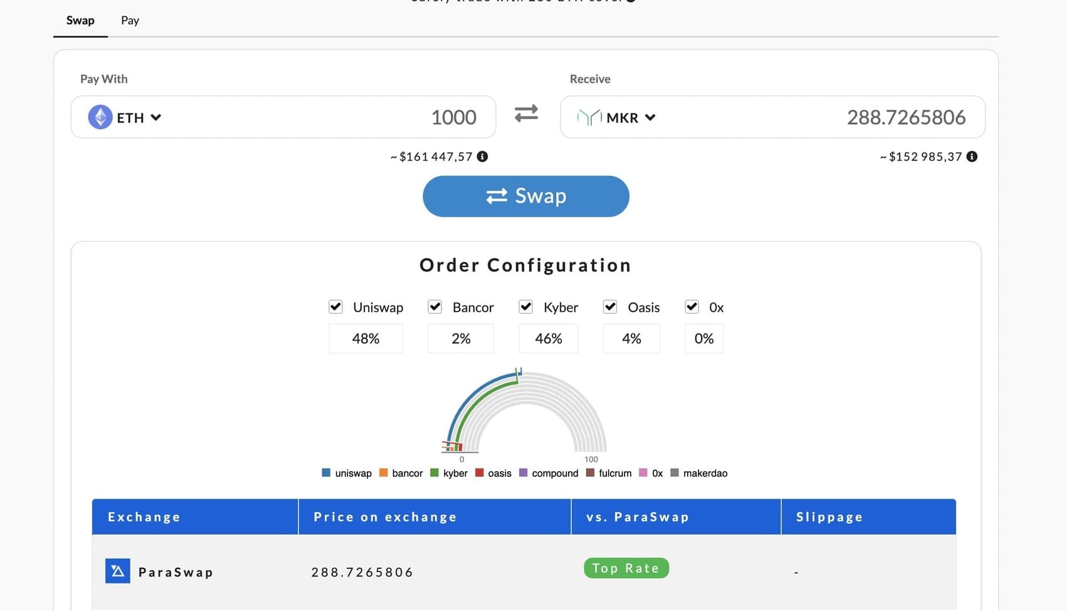
Task: Click info icon beside $152 985,37
Action: click(972, 156)
